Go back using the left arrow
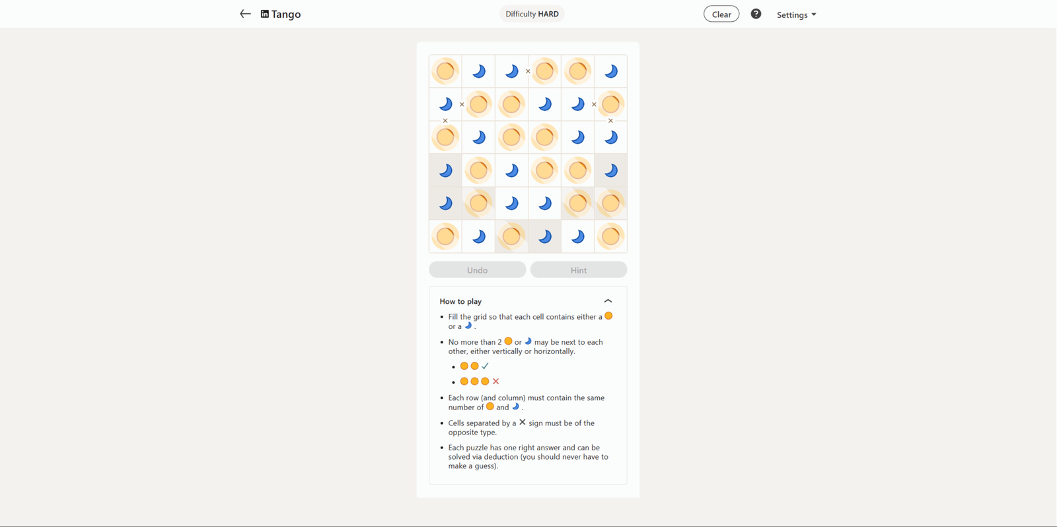Image resolution: width=1057 pixels, height=527 pixels. (x=245, y=14)
